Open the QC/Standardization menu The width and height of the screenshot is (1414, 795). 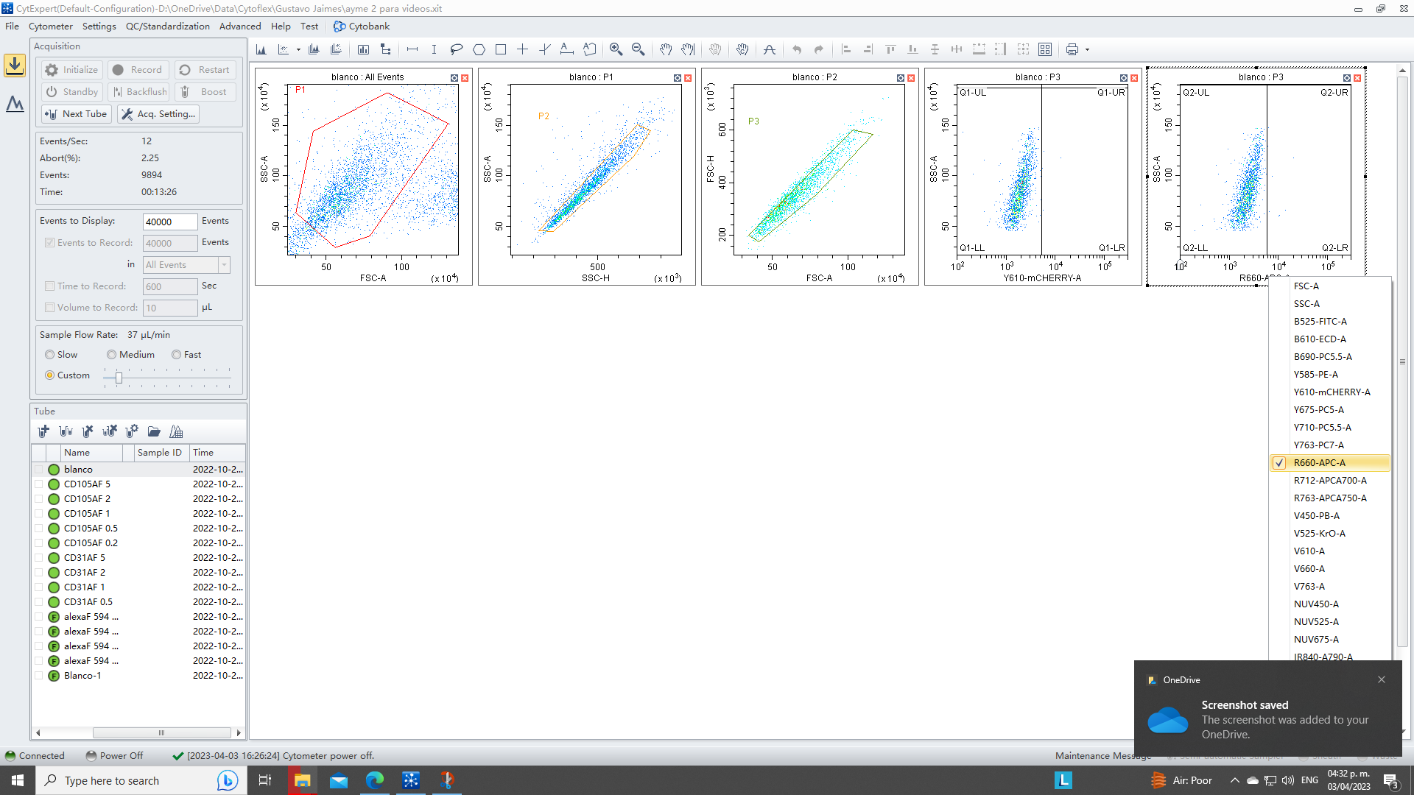[167, 26]
